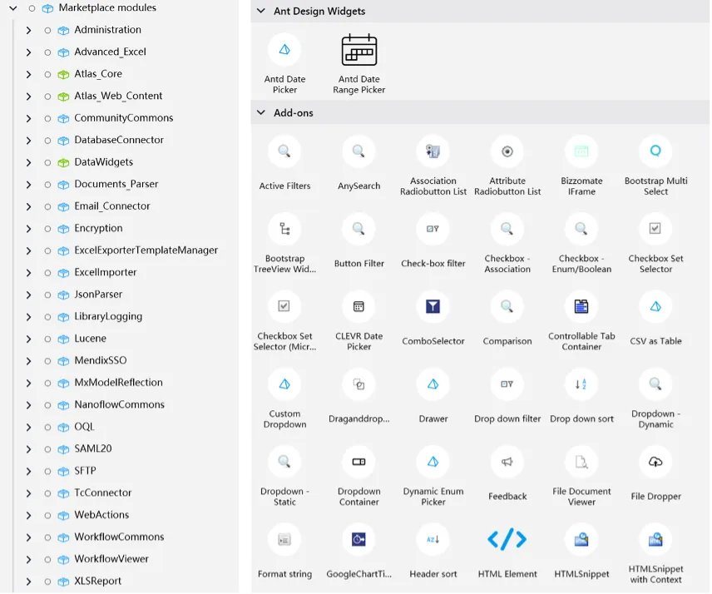Select the TcConnector tree item
Viewport: 712px width, 594px height.
103,493
